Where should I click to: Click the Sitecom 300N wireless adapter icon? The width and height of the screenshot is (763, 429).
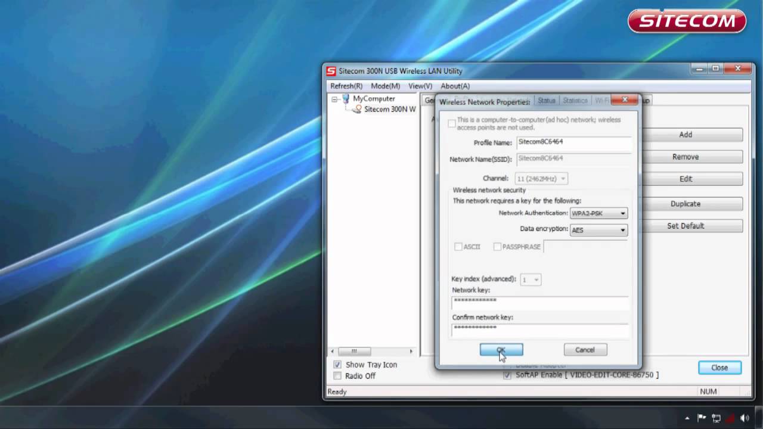click(357, 110)
